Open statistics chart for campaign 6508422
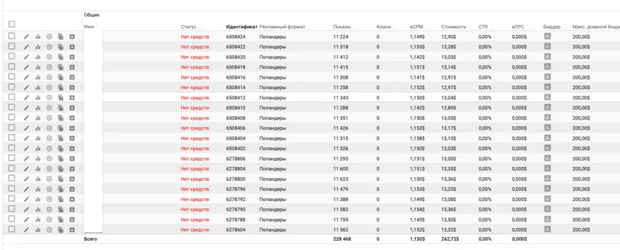 pyautogui.click(x=38, y=47)
